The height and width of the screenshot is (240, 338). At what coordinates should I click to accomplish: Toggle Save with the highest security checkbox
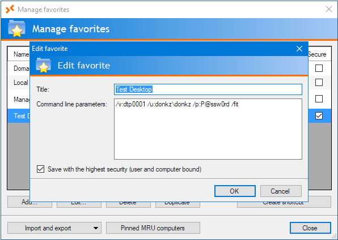[x=40, y=169]
